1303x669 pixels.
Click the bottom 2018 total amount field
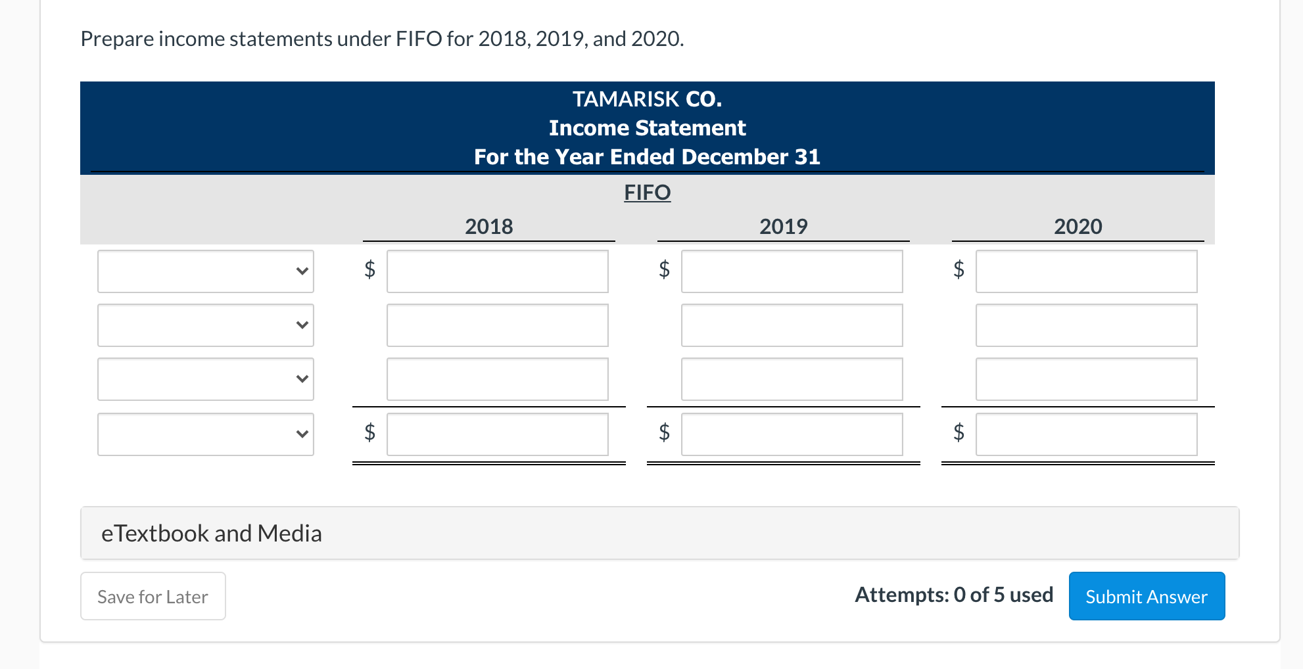[497, 434]
